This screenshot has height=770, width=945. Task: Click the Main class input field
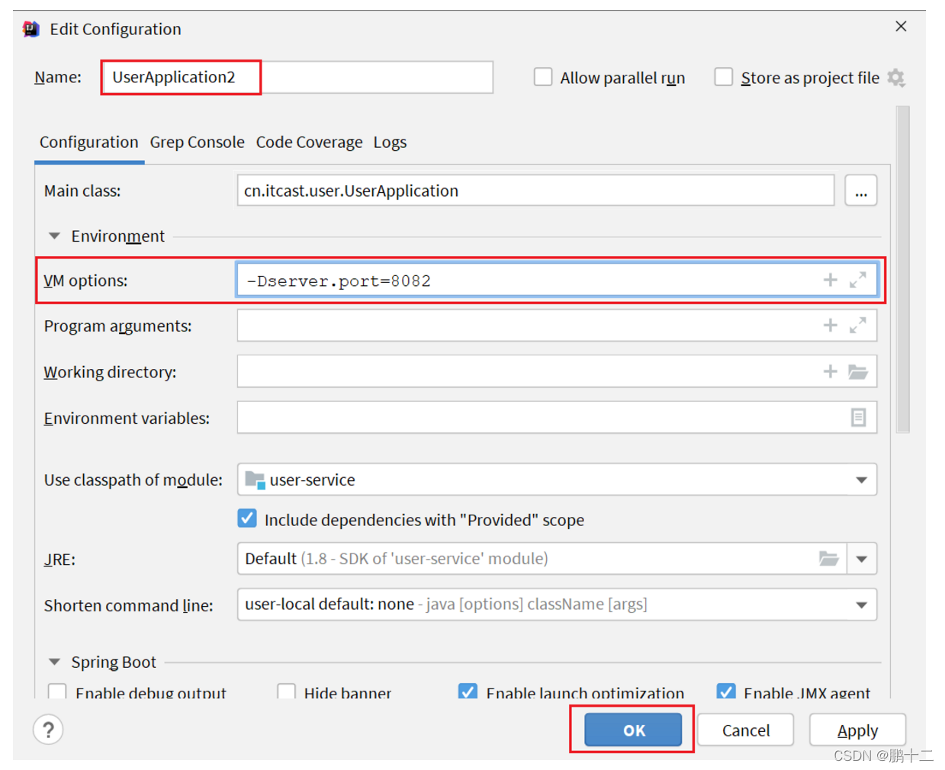(535, 191)
